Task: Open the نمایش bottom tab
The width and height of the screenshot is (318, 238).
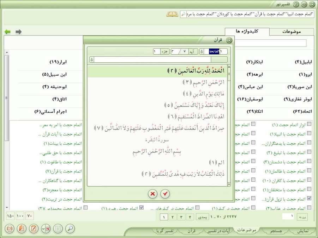Action: point(303,231)
